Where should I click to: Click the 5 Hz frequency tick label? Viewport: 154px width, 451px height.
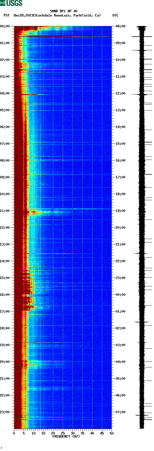click(x=24, y=433)
